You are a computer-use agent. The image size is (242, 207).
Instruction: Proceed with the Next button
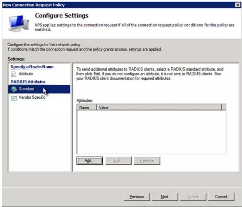pyautogui.click(x=165, y=197)
